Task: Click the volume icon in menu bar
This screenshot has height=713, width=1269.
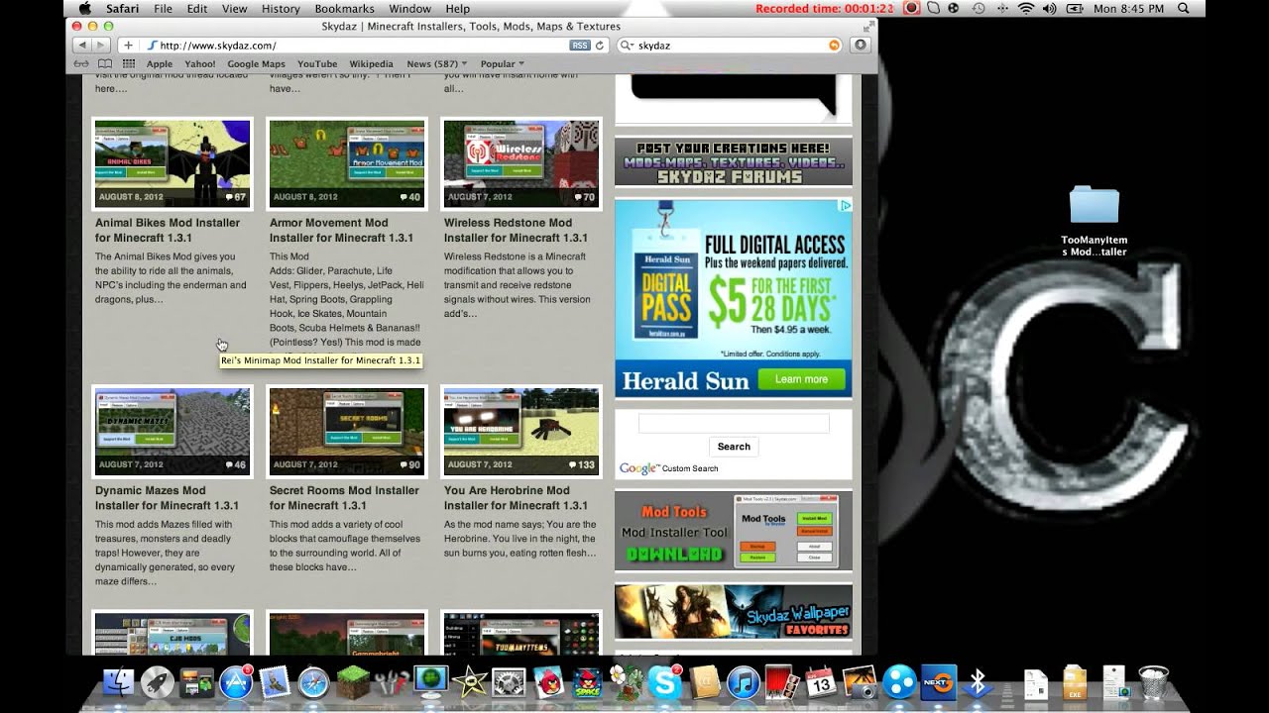Action: [x=1049, y=8]
